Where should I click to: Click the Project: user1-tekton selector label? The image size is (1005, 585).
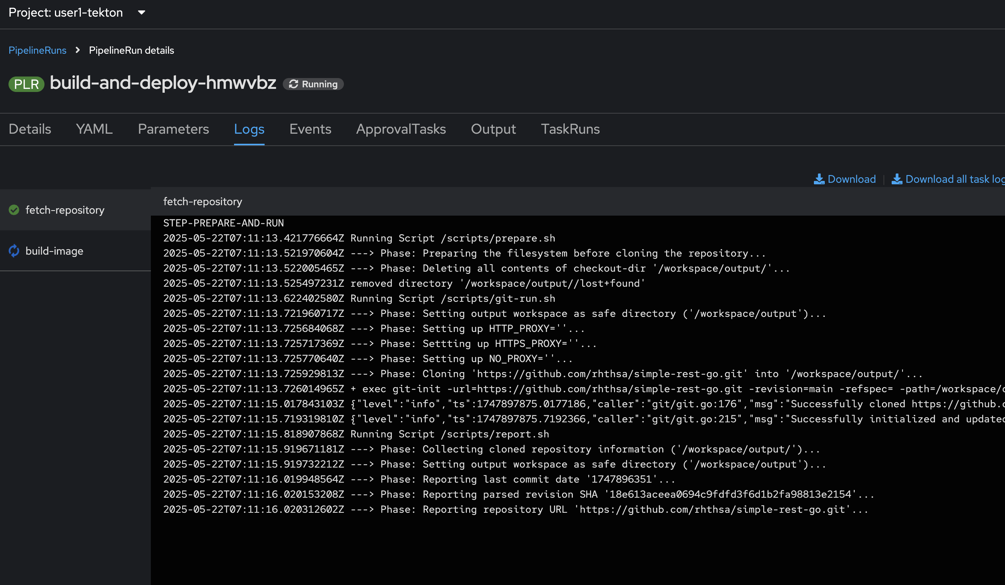point(66,13)
